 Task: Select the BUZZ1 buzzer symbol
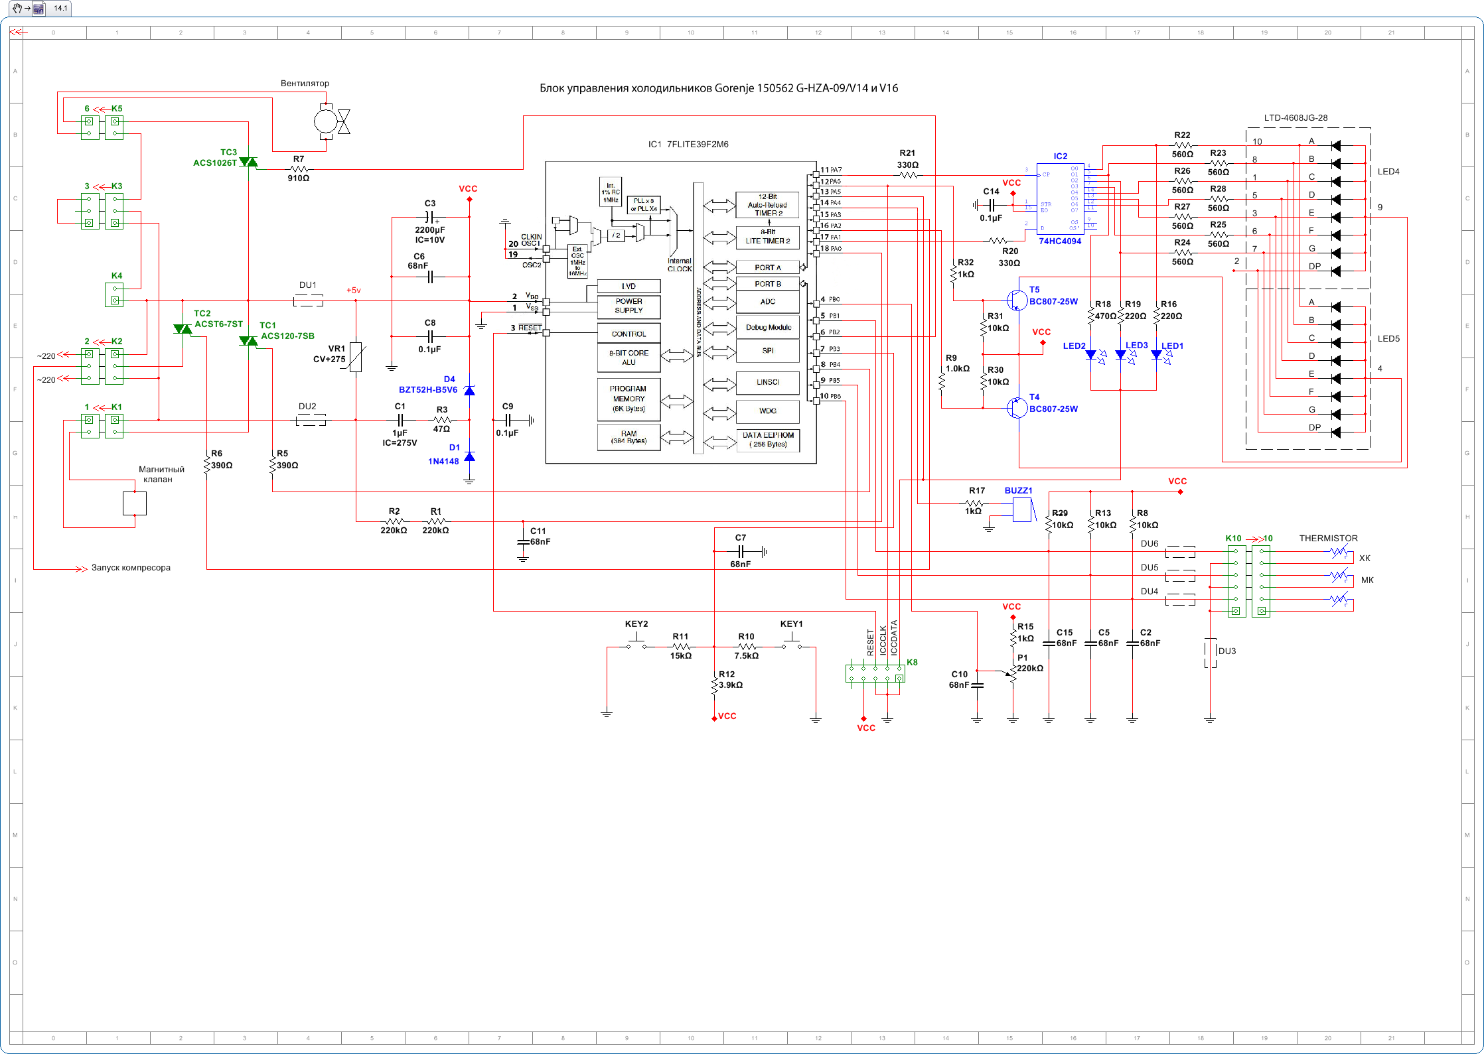pos(1022,510)
